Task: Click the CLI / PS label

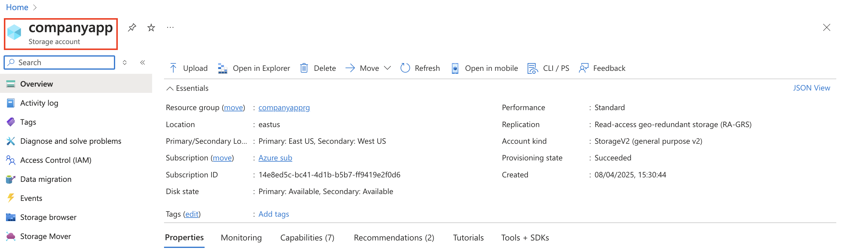Action: 556,68
